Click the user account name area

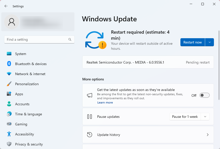pyautogui.click(x=41, y=22)
